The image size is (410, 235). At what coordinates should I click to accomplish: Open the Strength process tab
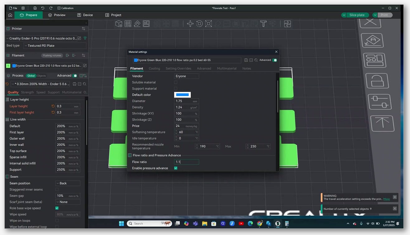click(x=27, y=92)
